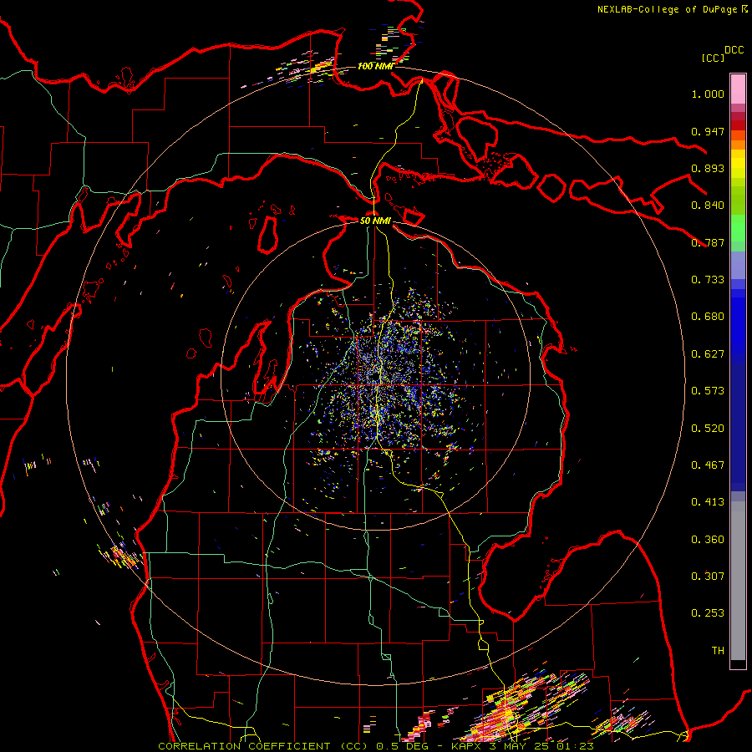Click the 0.947 value on the scale
Viewport: 752px width, 752px height.
pos(708,131)
